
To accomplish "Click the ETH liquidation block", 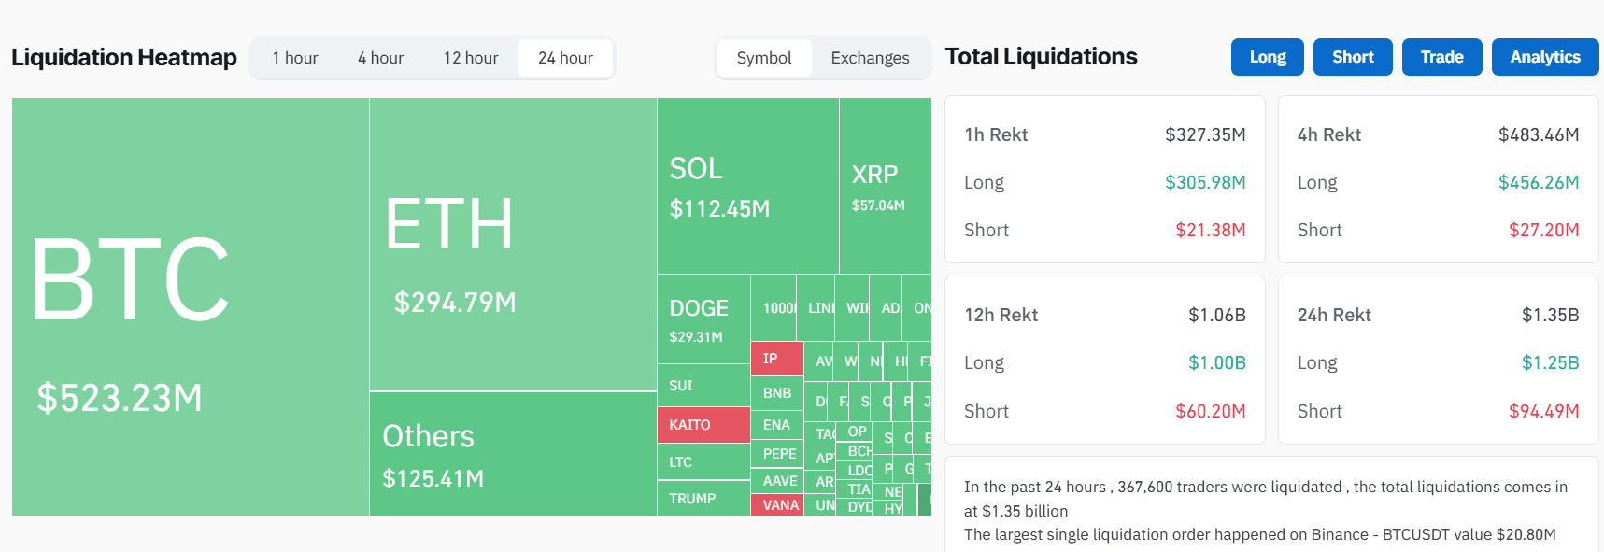I will [x=512, y=234].
